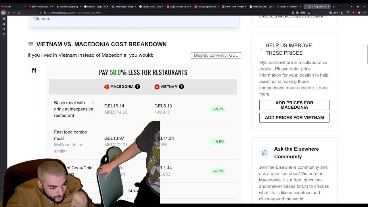Click the address bar URL field
The image size is (368, 207).
[x=167, y=13]
